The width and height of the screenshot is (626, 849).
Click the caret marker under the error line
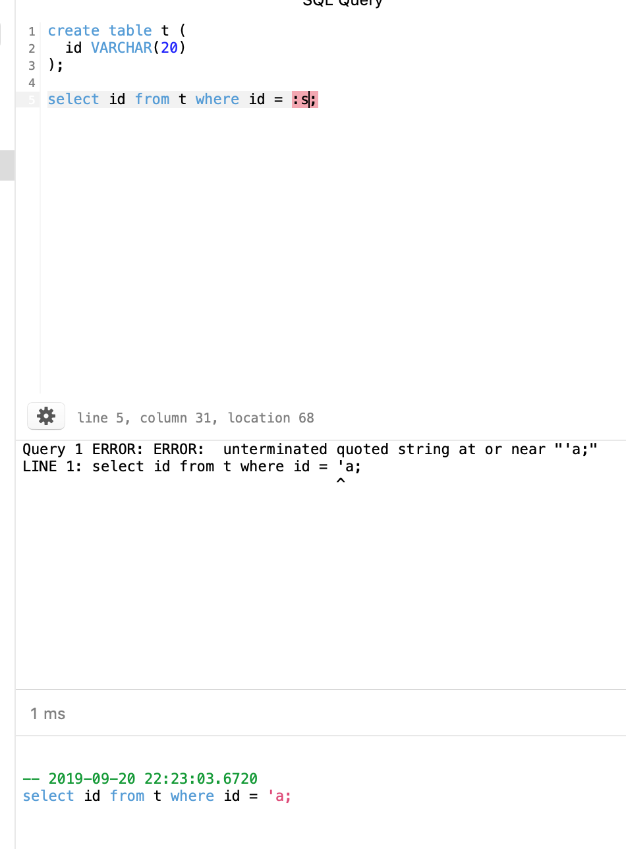(x=341, y=481)
